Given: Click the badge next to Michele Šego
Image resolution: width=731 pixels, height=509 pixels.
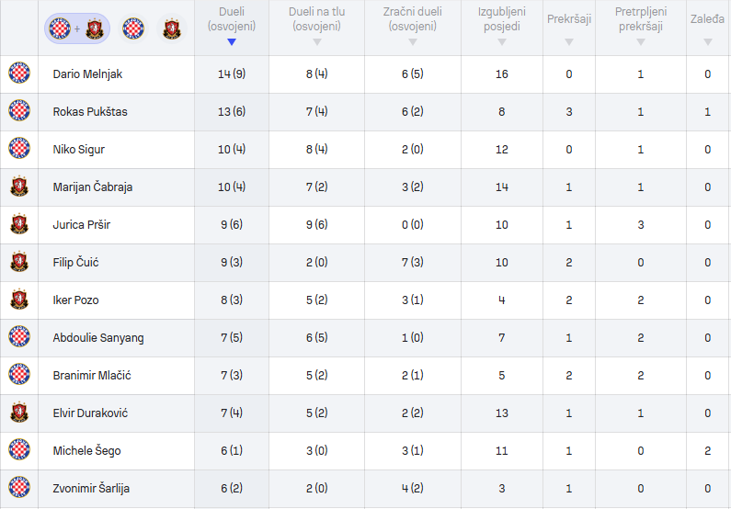Looking at the screenshot, I should tap(19, 450).
